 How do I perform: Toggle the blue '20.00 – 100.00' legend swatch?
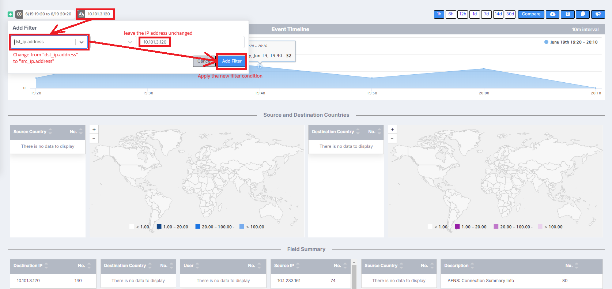pyautogui.click(x=198, y=227)
